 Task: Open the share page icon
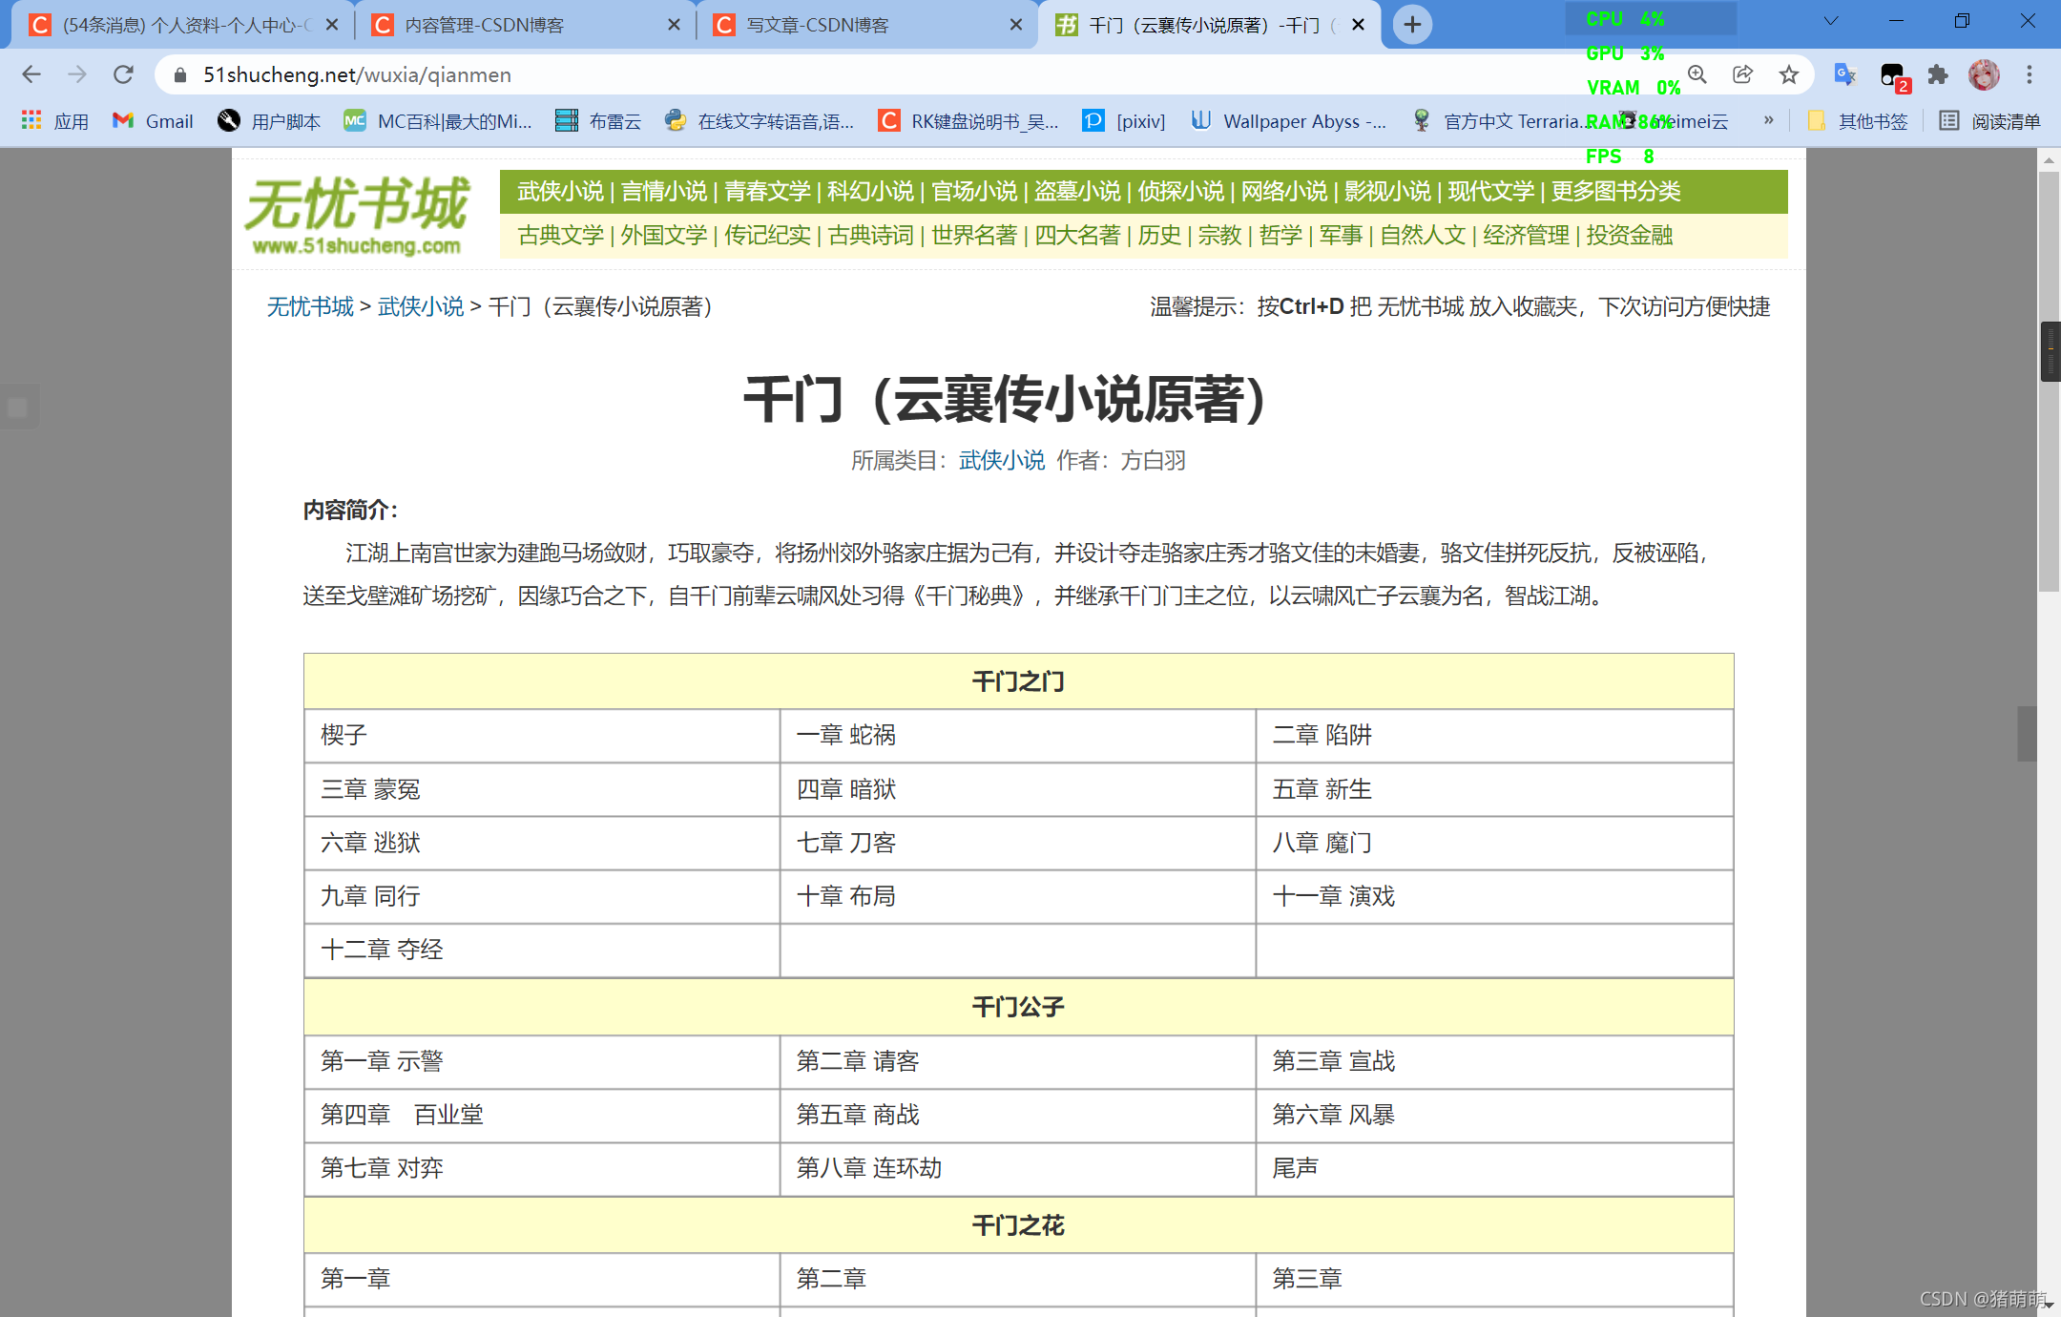point(1743,74)
